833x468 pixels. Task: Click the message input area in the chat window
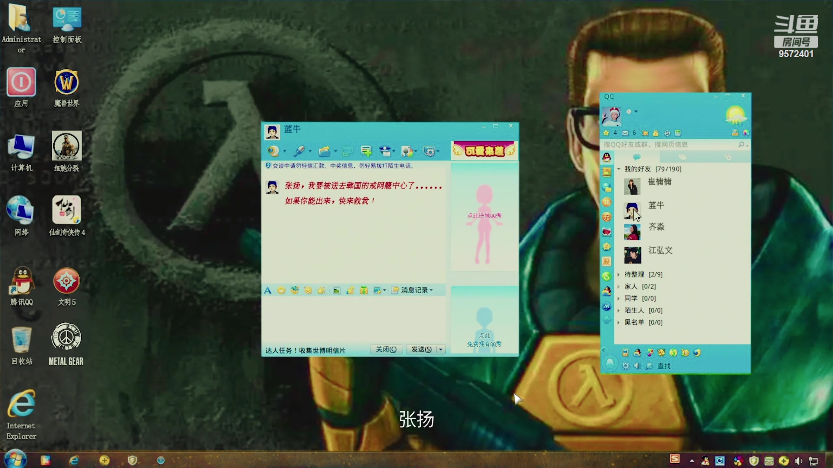[x=354, y=319]
